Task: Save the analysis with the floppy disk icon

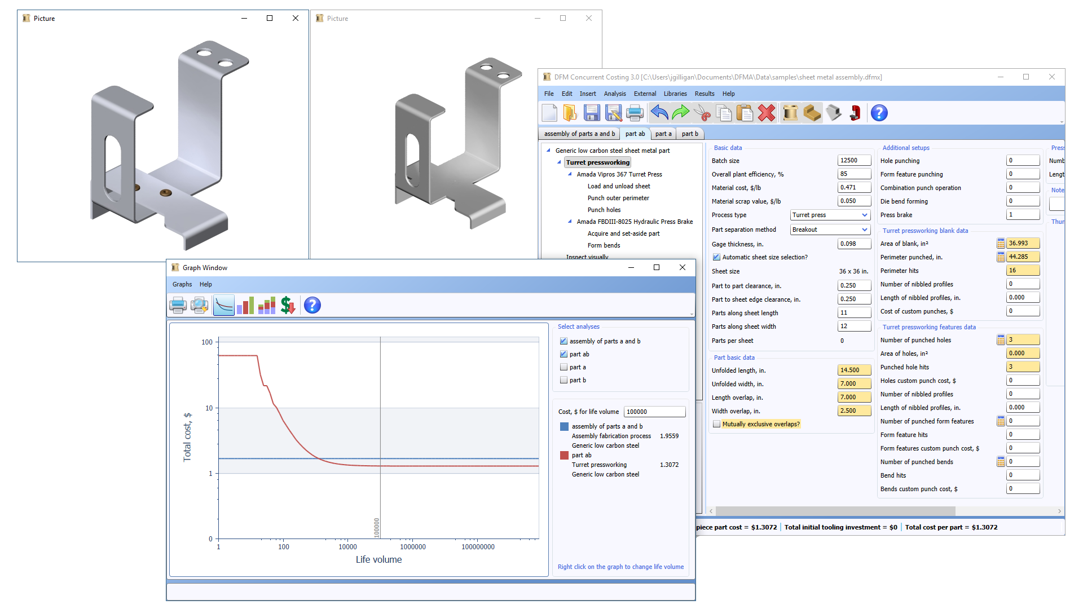Action: 592,113
